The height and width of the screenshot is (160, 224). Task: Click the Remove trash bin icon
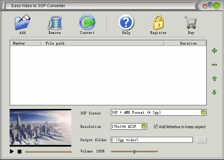point(54,23)
